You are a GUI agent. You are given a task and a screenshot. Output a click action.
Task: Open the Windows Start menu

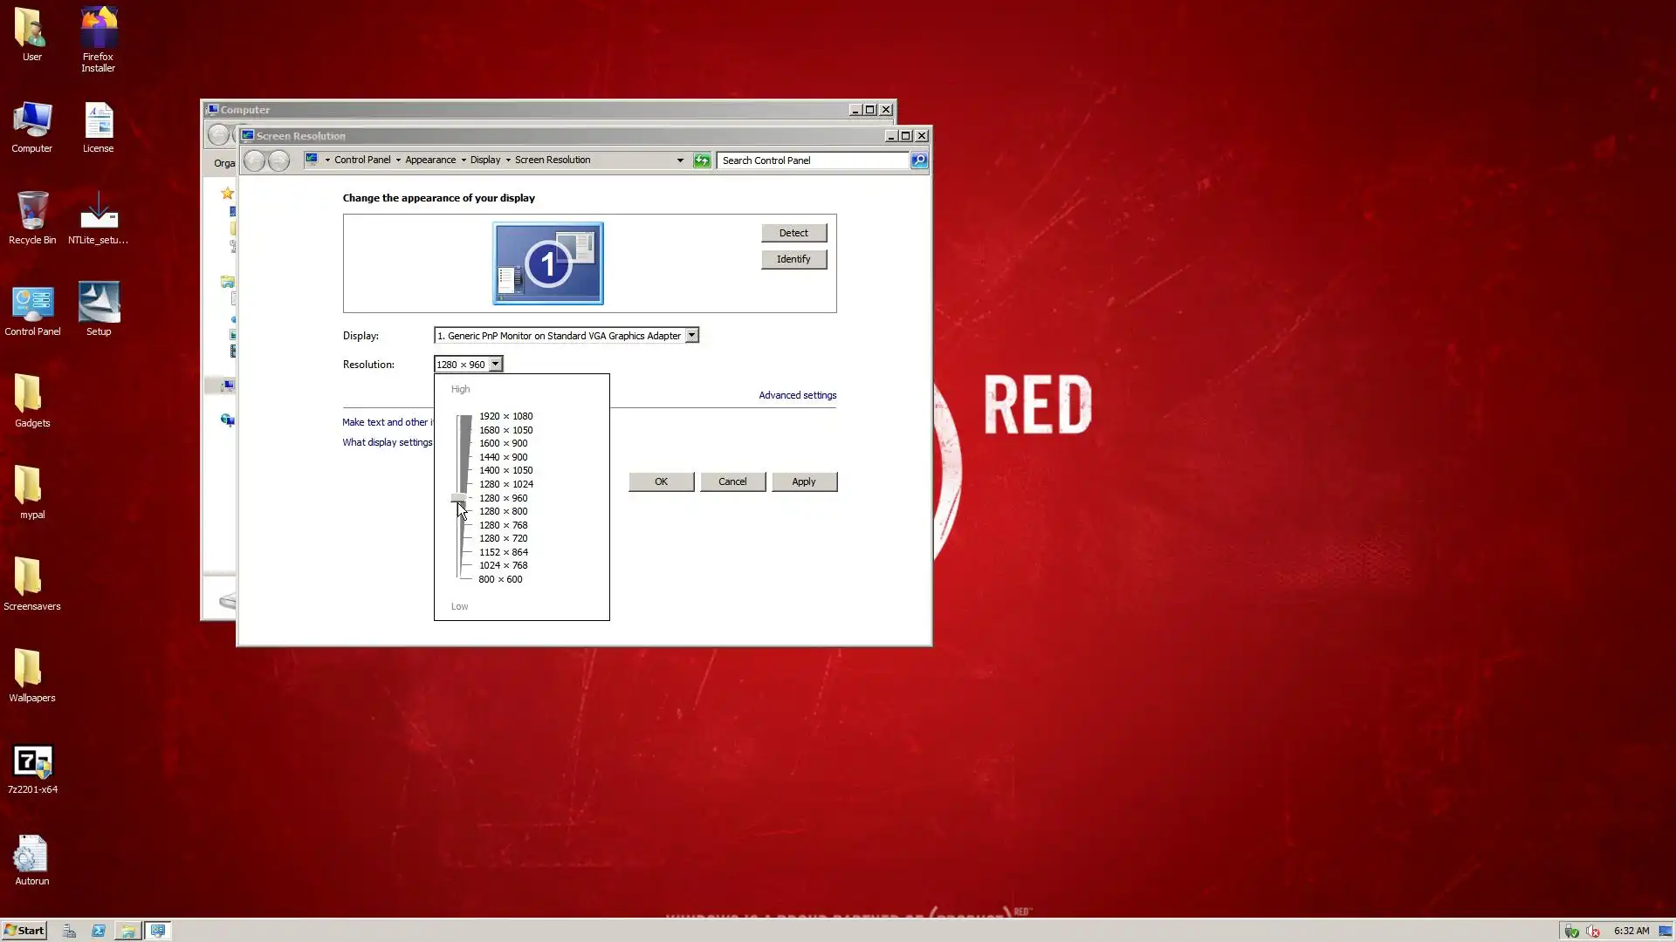tap(24, 931)
